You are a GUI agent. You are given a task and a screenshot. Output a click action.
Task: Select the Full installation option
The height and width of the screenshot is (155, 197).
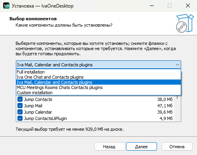(99, 72)
